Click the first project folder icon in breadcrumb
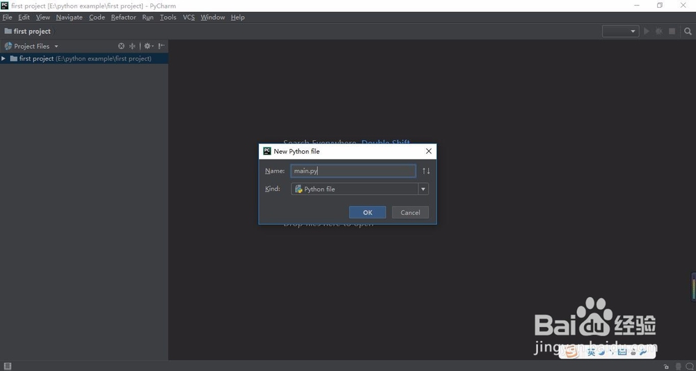Viewport: 696px width, 371px height. click(8, 31)
